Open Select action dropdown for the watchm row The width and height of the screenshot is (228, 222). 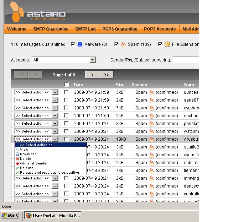pyautogui.click(x=36, y=131)
